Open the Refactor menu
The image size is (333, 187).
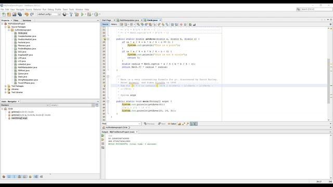[x=37, y=9]
